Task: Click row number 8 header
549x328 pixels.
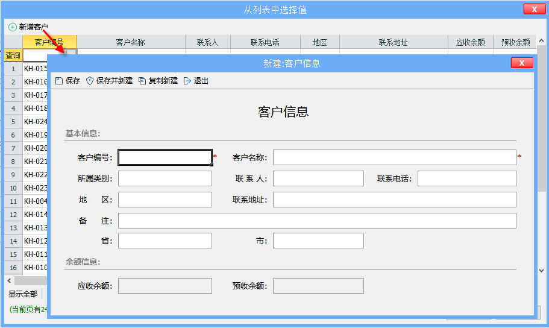Action: point(13,162)
